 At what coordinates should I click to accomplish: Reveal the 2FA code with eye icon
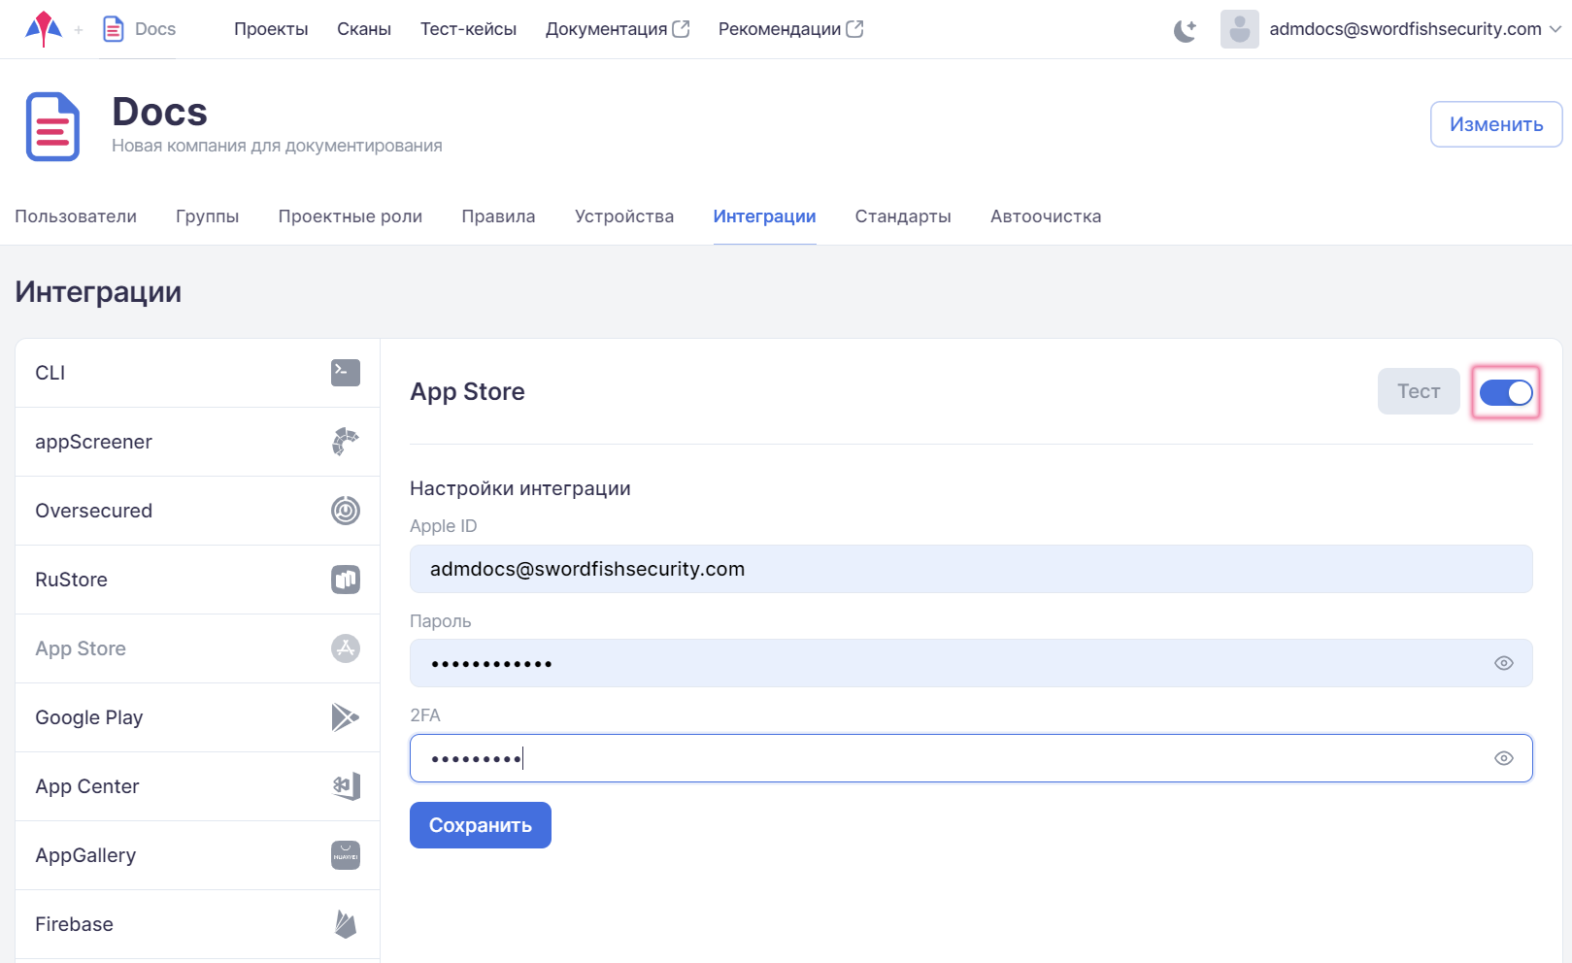[x=1503, y=759]
